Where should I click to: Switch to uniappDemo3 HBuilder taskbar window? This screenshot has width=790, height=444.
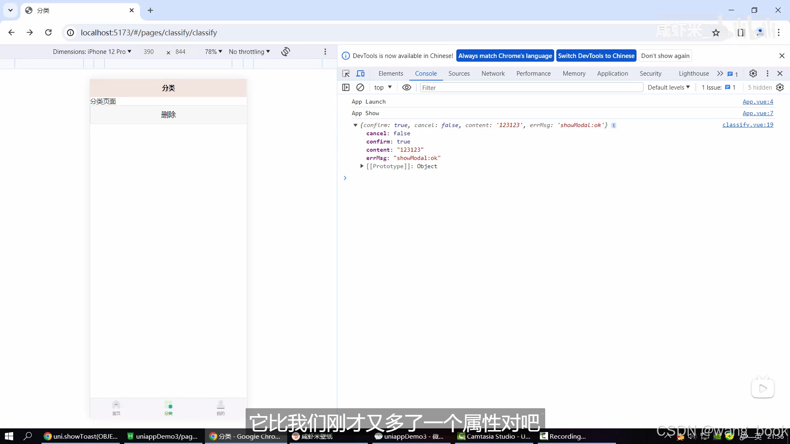[x=163, y=436]
